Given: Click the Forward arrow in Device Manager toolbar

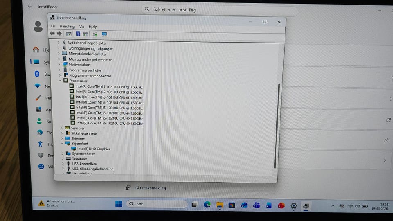Looking at the screenshot, I should coord(59,34).
